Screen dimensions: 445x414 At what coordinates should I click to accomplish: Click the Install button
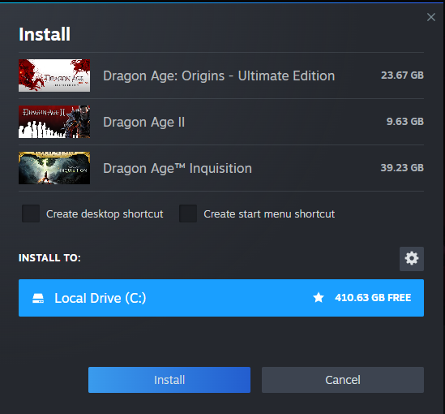click(169, 380)
